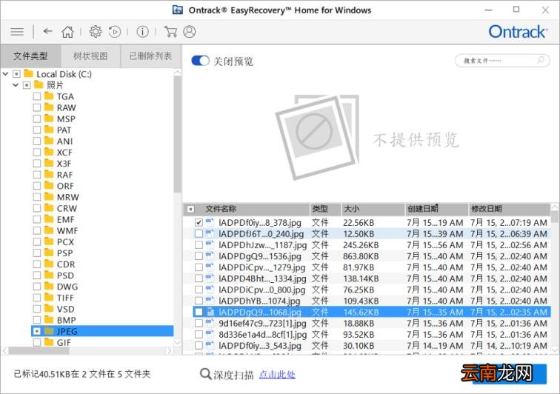Viewport: 560px width, 394px height.
Task: Click the 点击此处 deep scan link
Action: [x=277, y=374]
